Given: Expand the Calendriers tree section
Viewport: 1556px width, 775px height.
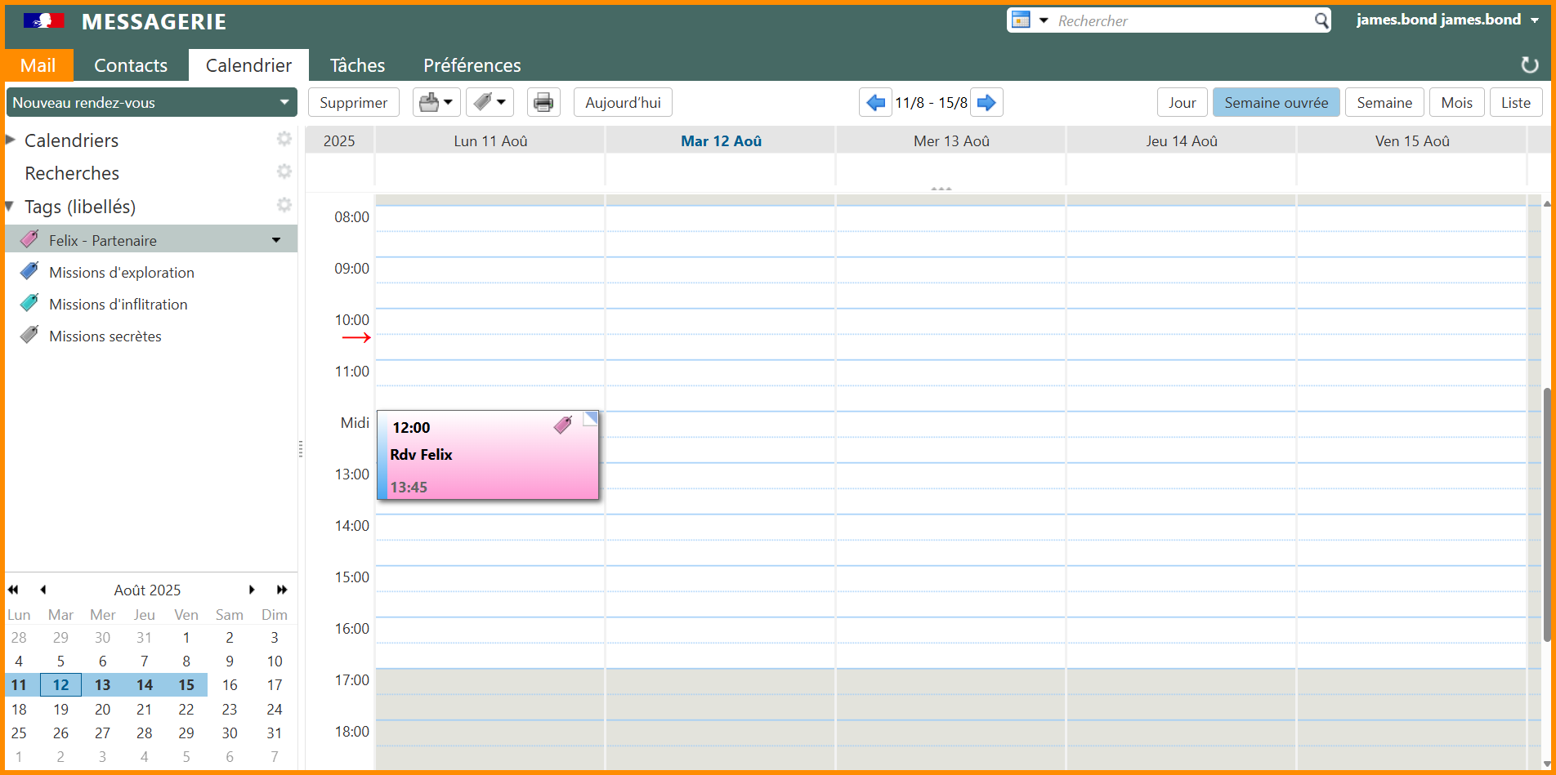Looking at the screenshot, I should click(11, 140).
